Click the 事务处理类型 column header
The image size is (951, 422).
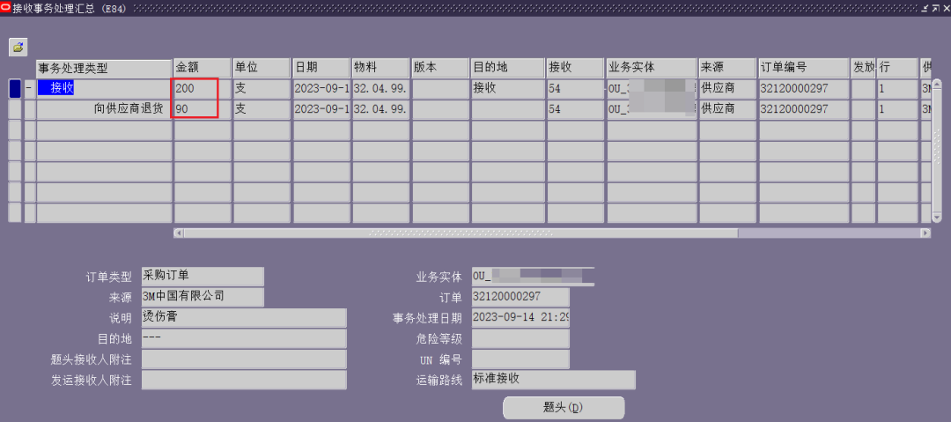104,68
